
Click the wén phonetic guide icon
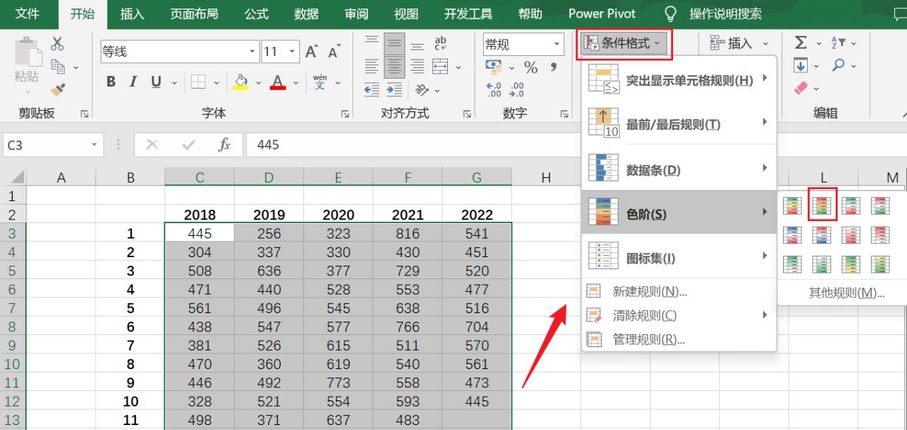tap(320, 81)
